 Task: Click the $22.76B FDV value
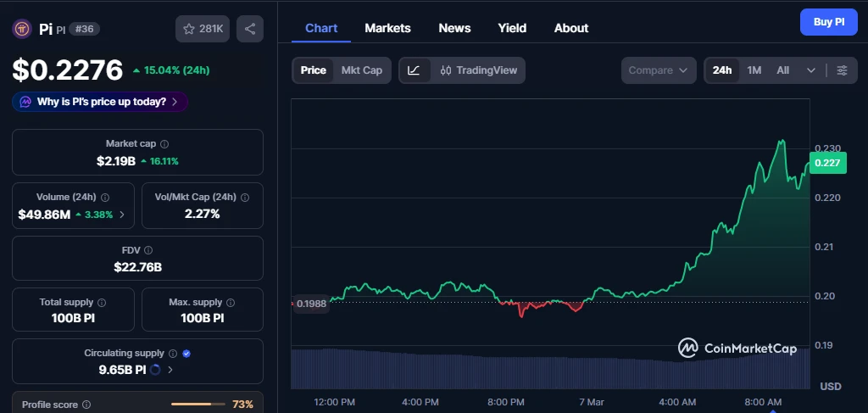[x=138, y=267]
